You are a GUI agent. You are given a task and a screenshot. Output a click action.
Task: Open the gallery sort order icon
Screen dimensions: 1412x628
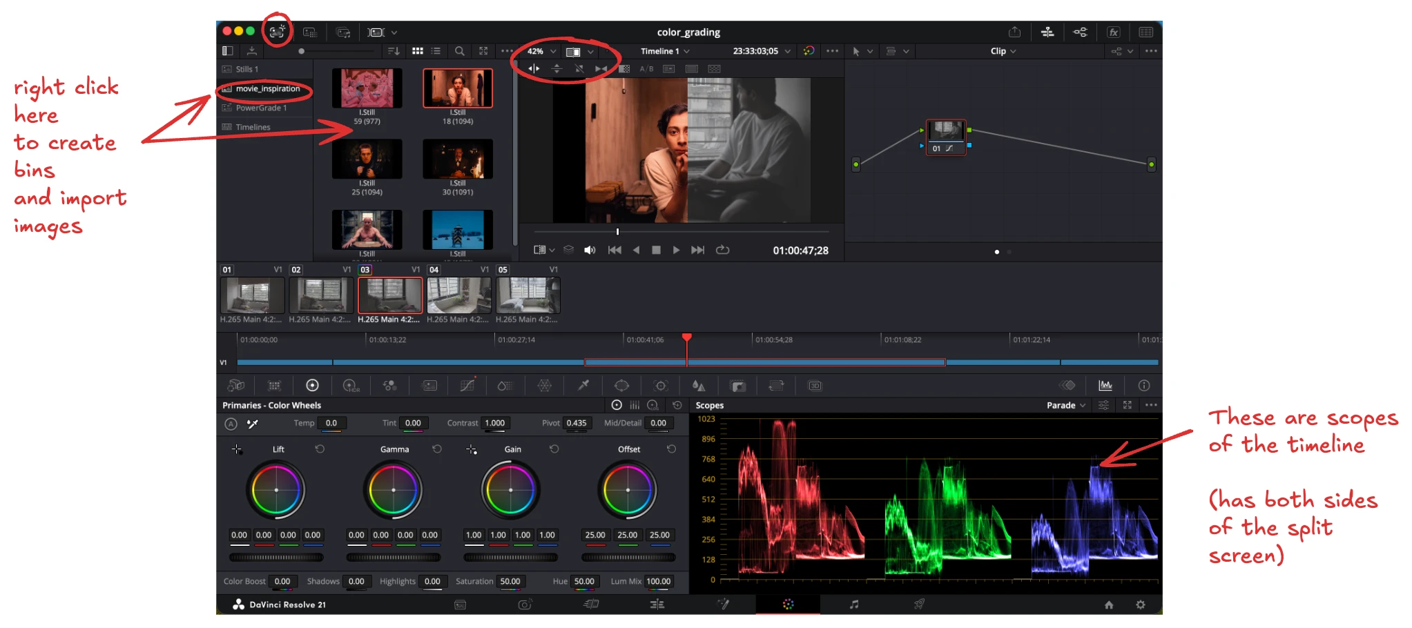pyautogui.click(x=394, y=51)
